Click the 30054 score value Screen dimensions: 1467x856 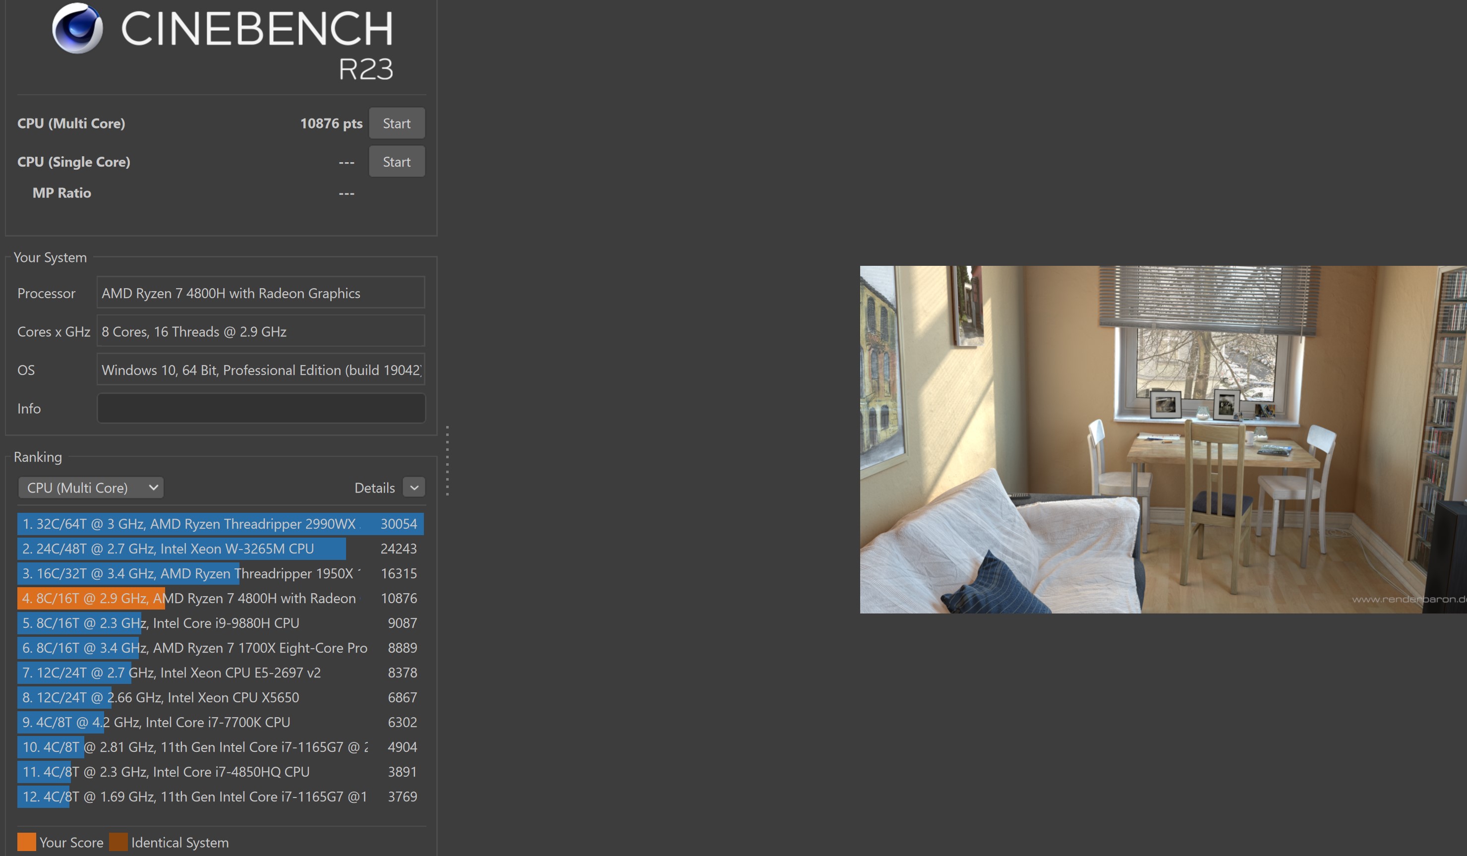click(399, 524)
